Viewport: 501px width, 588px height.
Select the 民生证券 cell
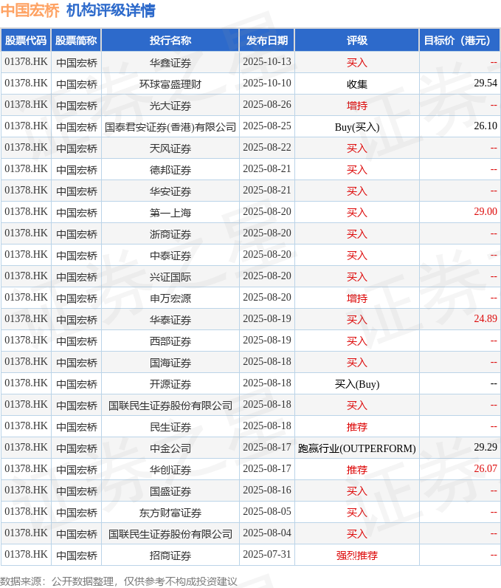[170, 426]
